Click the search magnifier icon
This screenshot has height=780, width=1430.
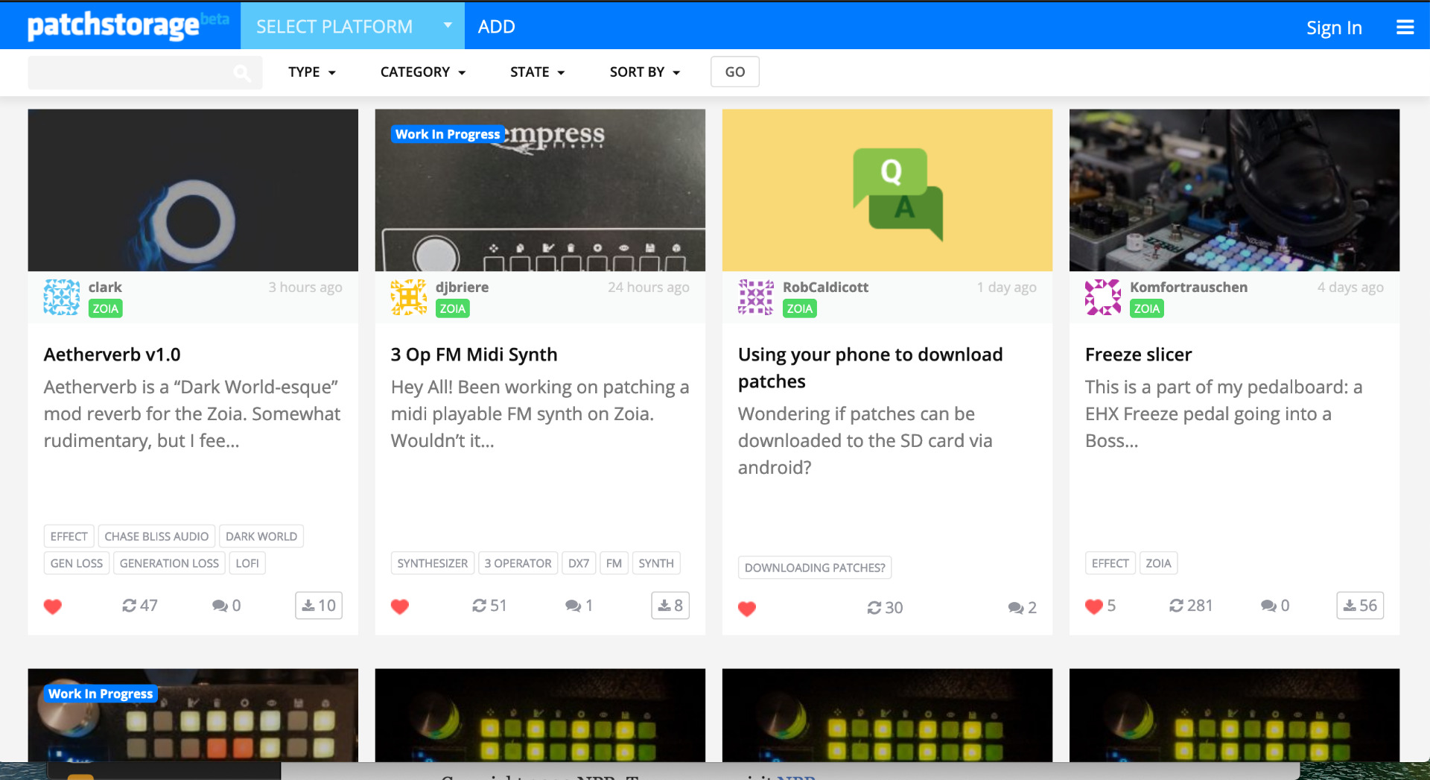tap(242, 73)
